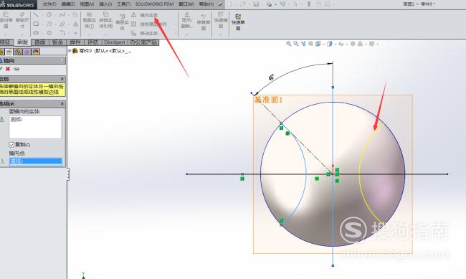Toggle the Keep Visible pushpin in PropertyManager
The image size is (466, 279).
[16, 69]
